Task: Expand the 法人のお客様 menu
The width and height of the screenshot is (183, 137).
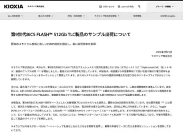Action: [x=15, y=16]
